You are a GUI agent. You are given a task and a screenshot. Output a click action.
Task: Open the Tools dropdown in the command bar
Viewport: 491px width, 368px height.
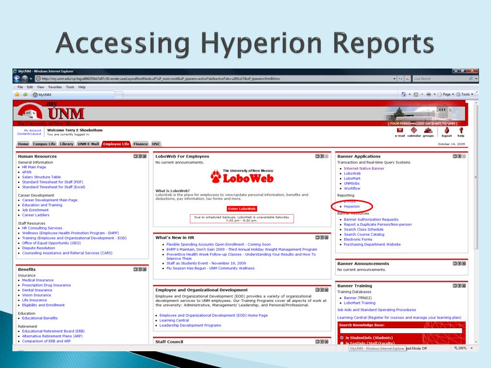(465, 94)
